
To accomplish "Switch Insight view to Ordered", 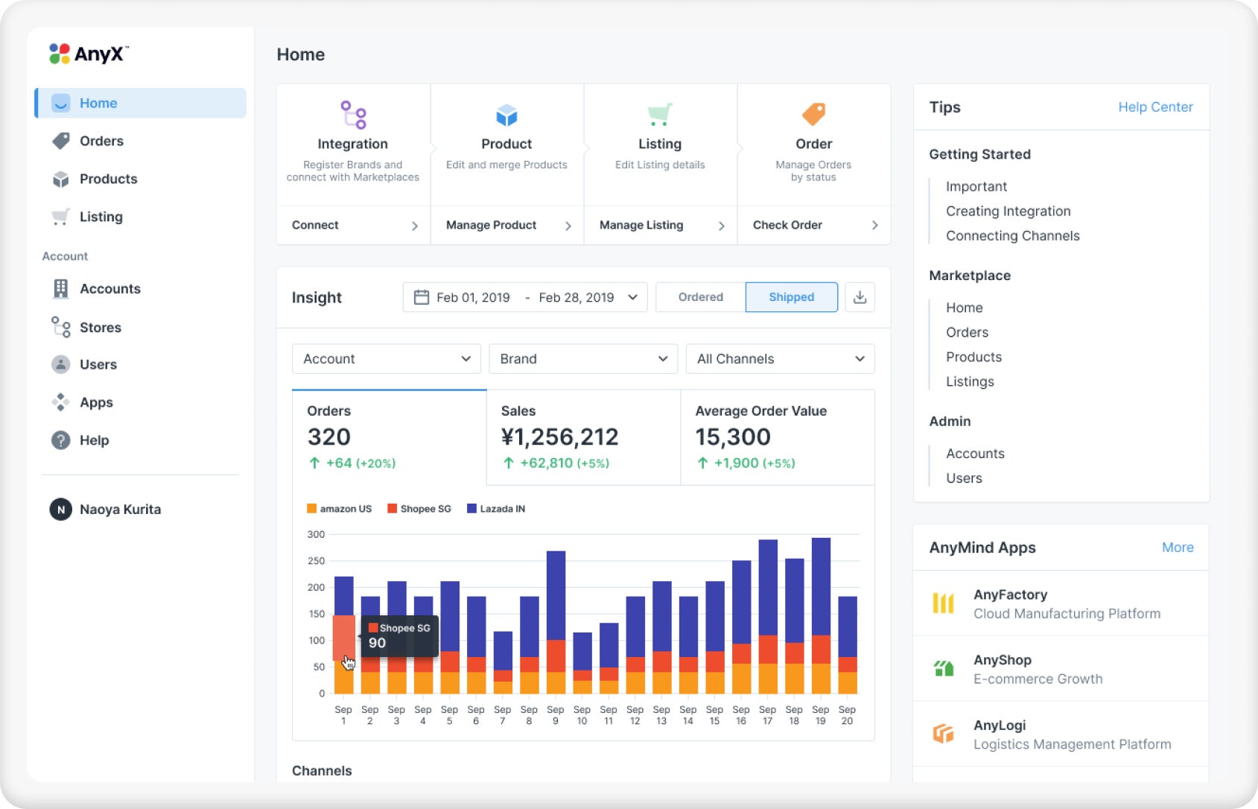I will pyautogui.click(x=700, y=297).
